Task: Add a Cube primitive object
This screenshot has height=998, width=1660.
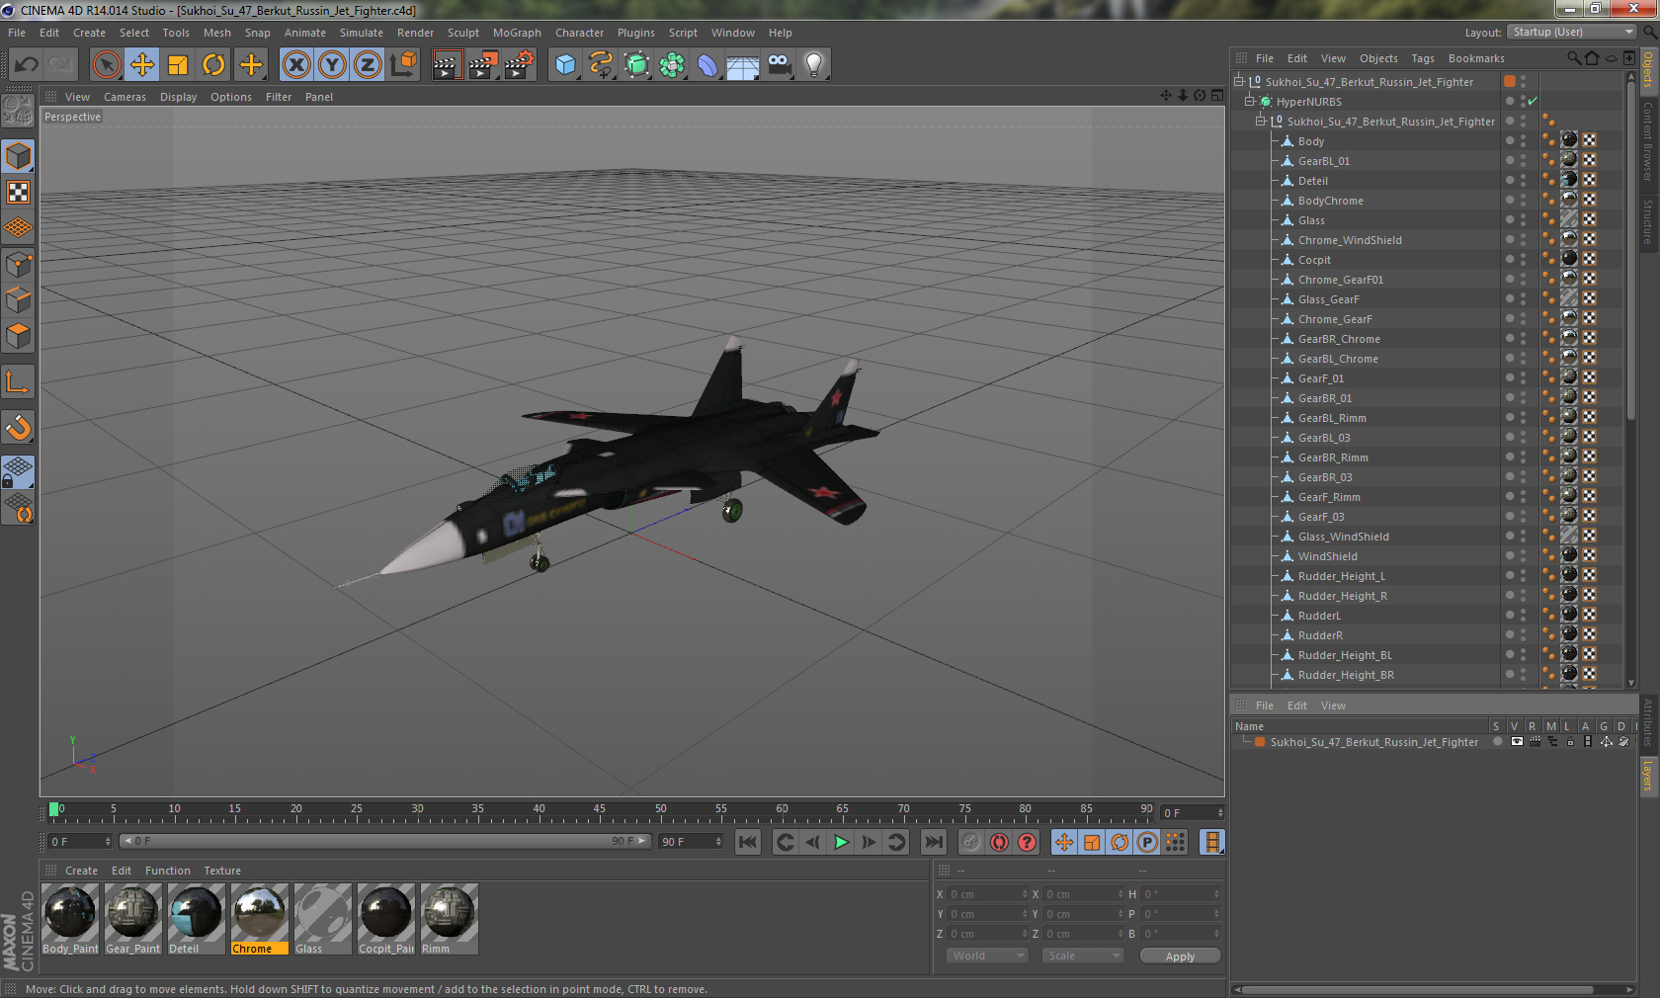Action: [565, 65]
